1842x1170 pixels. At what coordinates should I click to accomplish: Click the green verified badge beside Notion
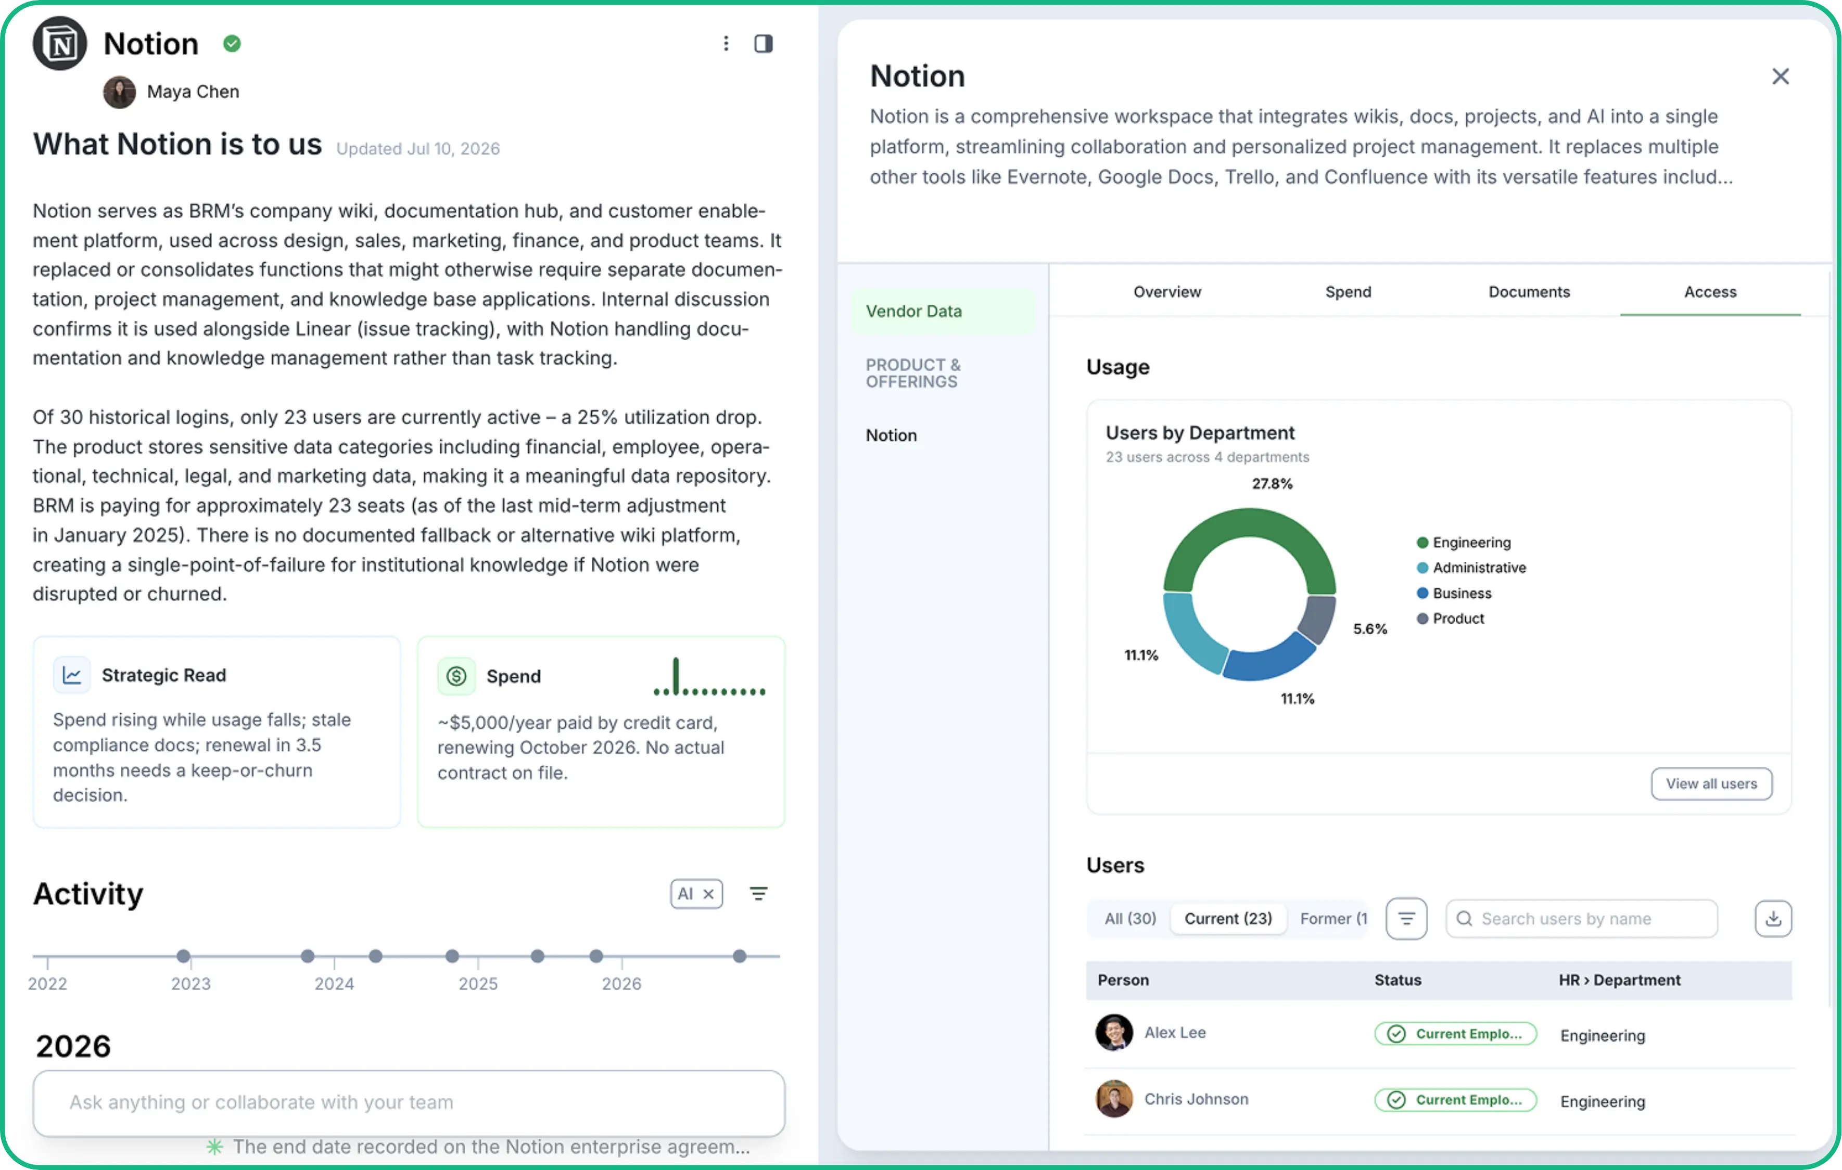[x=232, y=44]
